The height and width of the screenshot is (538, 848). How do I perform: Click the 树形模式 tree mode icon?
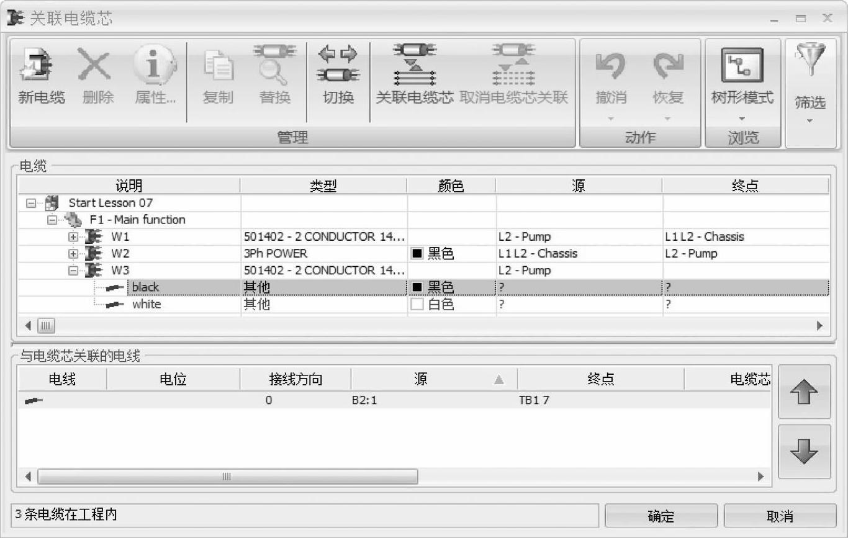click(742, 65)
